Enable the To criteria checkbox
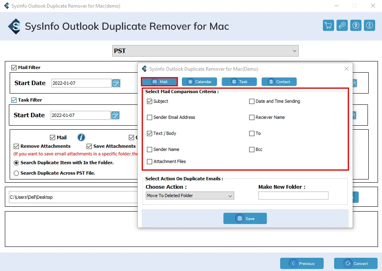Screen dimensions: 382x271 coord(252,133)
